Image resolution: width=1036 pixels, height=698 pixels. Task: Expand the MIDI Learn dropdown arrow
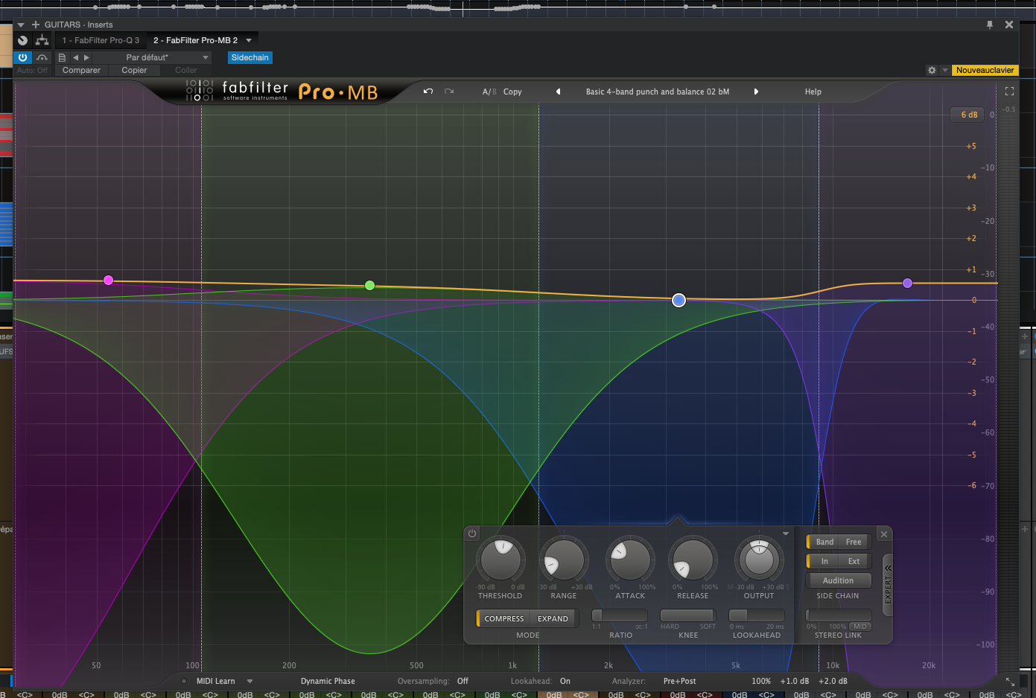pyautogui.click(x=250, y=681)
